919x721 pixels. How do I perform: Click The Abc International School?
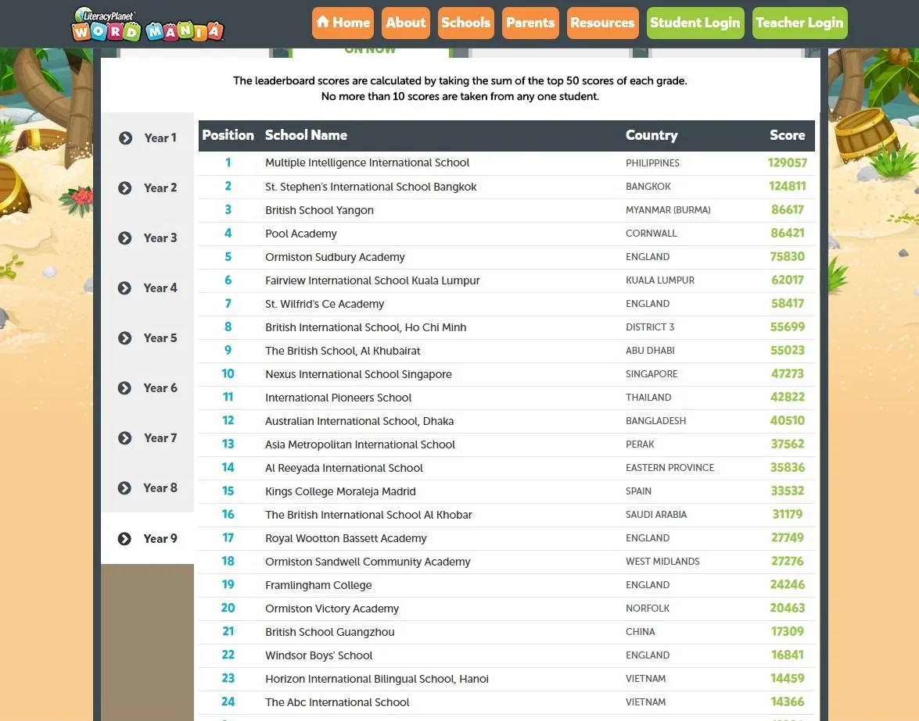[x=337, y=701]
